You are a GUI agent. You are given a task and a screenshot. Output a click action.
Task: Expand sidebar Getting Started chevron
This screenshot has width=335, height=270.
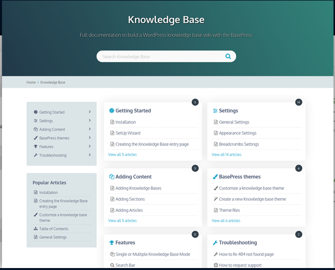pyautogui.click(x=90, y=111)
